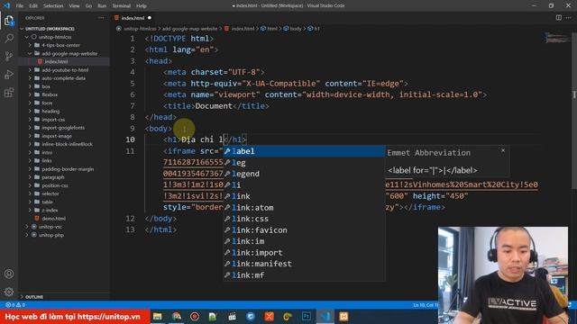Expand the unitop-vsc workspace folder

click(50, 227)
